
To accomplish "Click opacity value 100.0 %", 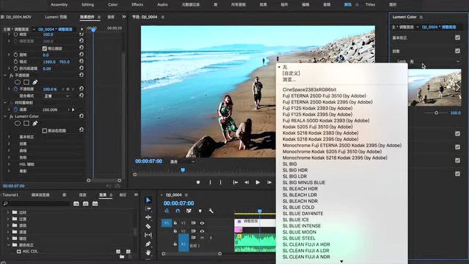I will pyautogui.click(x=50, y=89).
